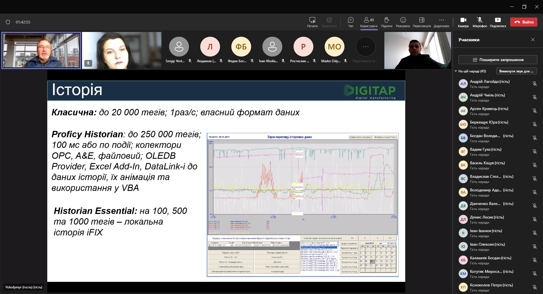
Task: Click muted mic icon for Калашнік Богдан
Action: [535, 260]
